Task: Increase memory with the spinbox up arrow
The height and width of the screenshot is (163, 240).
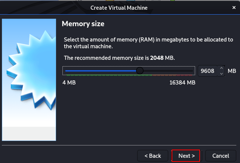Action: click(221, 68)
